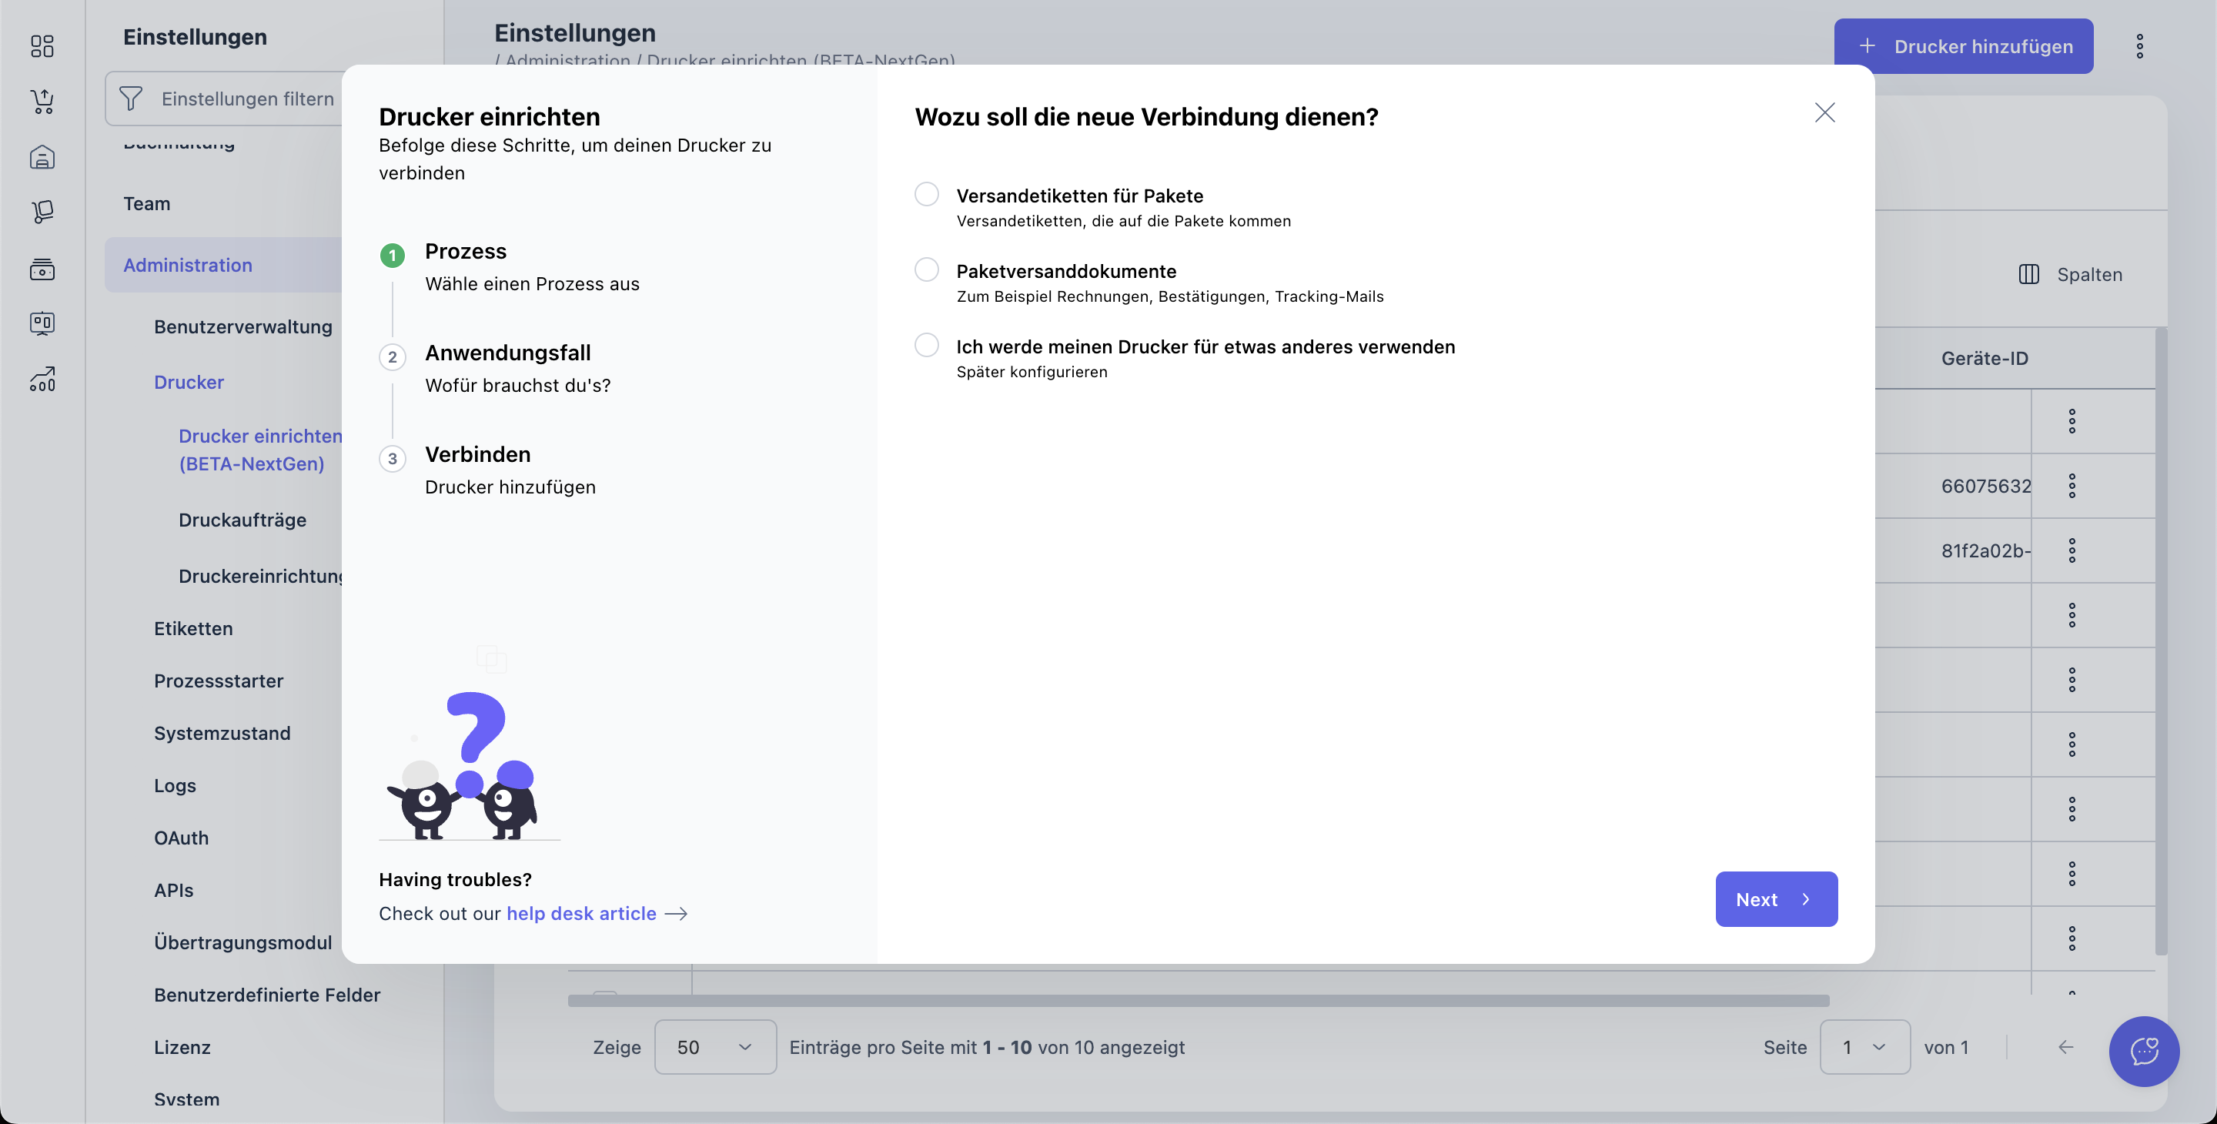
Task: Click the horizontal table scrollbar
Action: tap(1198, 1001)
